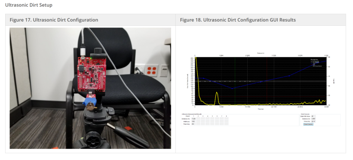Click the 'Time (ms)' axis label
This screenshot has width=353, height=160.
(x=261, y=109)
